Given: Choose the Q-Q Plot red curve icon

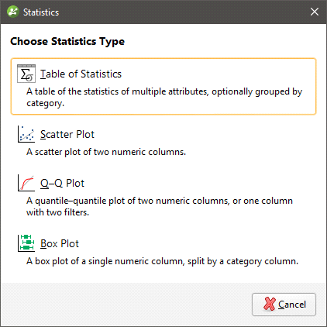Looking at the screenshot, I should tap(26, 183).
